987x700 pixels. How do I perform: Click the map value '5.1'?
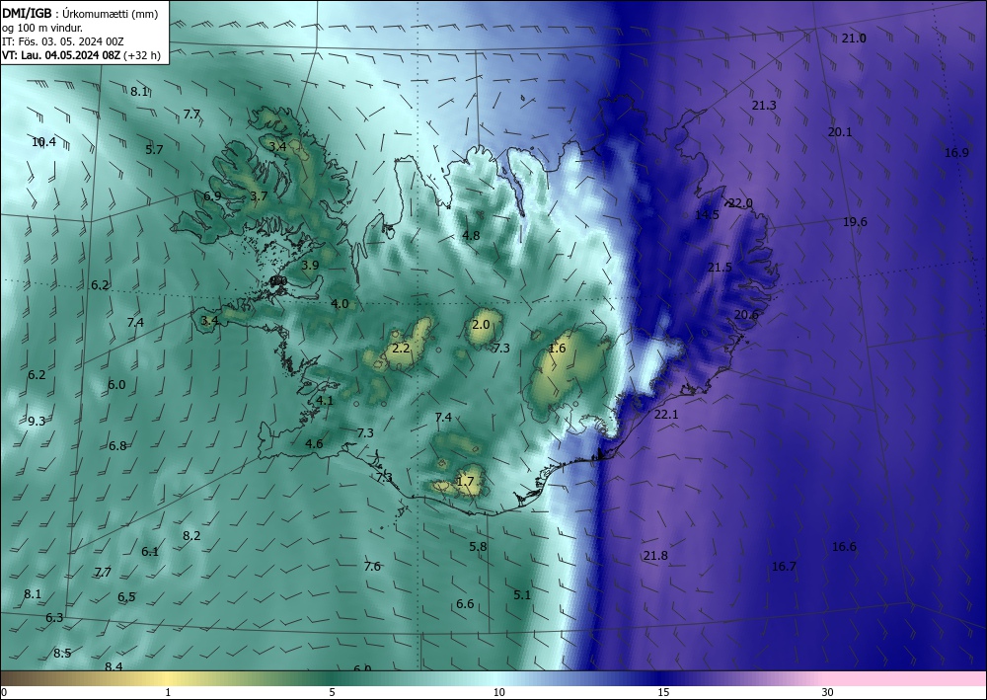522,595
